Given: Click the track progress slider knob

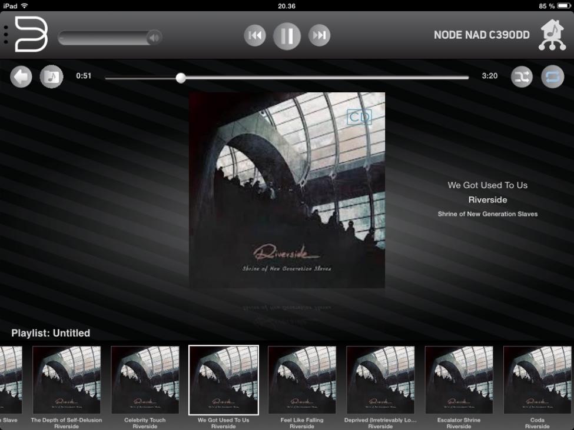Looking at the screenshot, I should click(x=181, y=78).
